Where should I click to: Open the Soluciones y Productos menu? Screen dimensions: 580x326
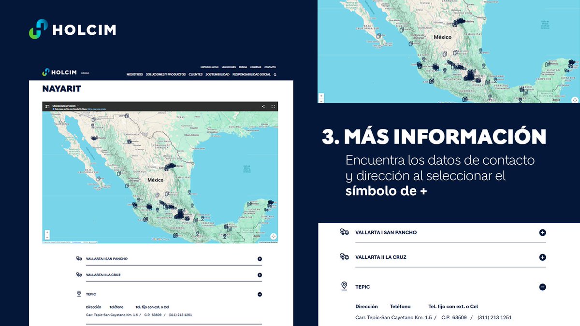coord(166,75)
